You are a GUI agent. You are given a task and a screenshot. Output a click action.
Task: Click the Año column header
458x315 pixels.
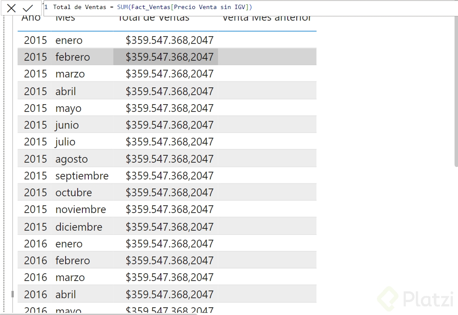point(31,19)
